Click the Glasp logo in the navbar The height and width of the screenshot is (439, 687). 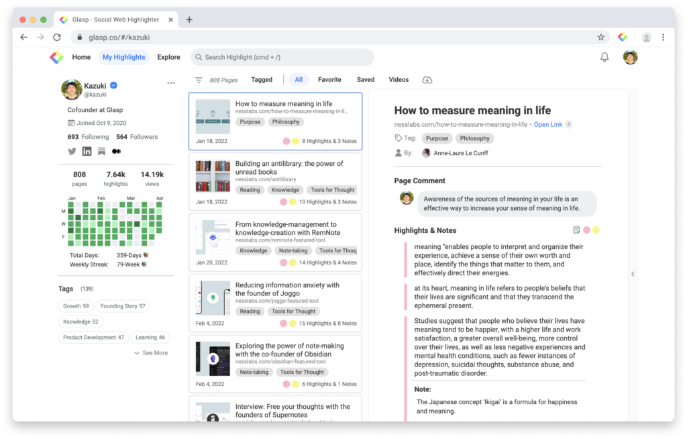pos(56,57)
